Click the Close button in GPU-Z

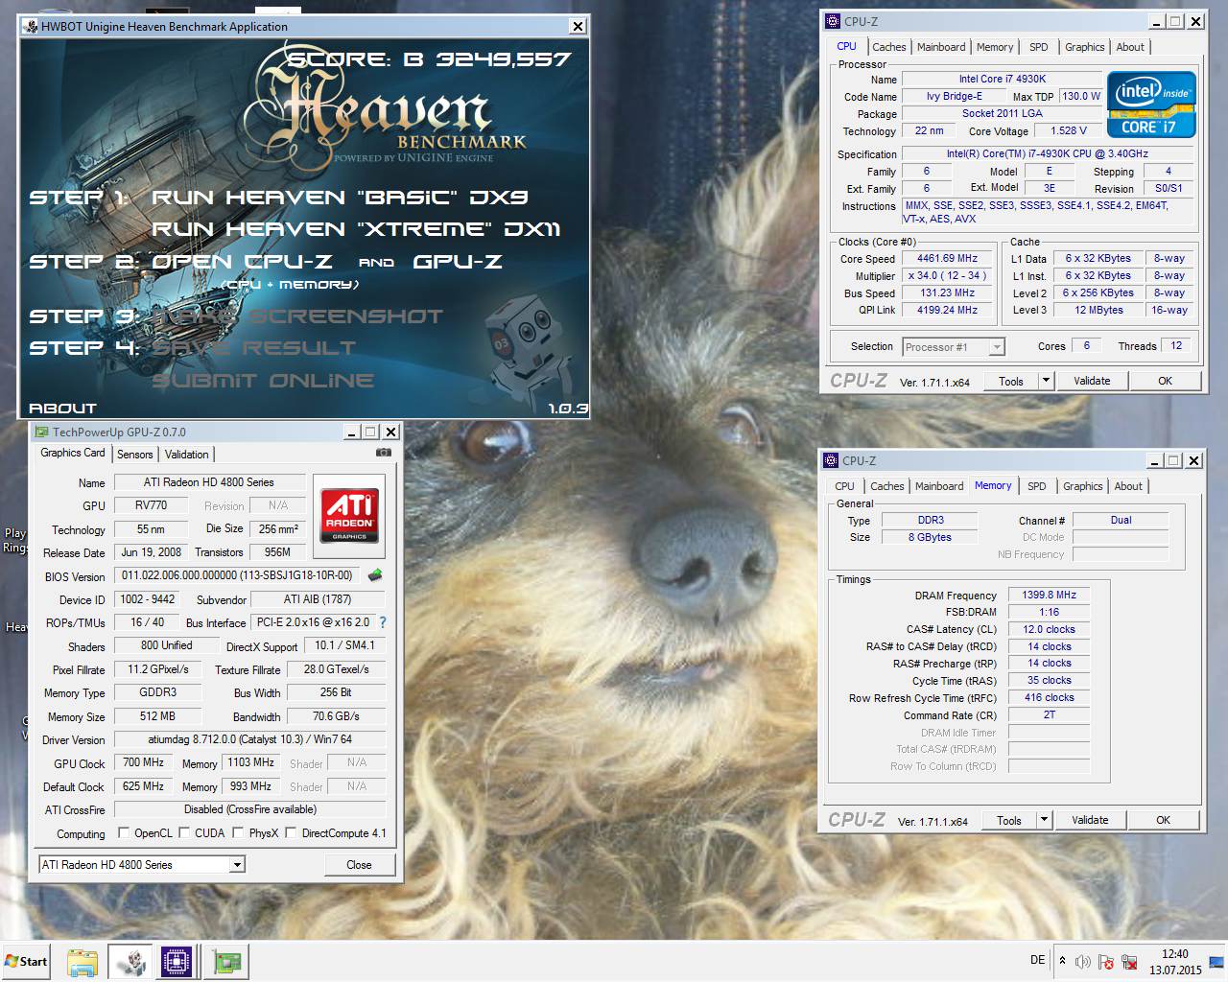[x=359, y=865]
